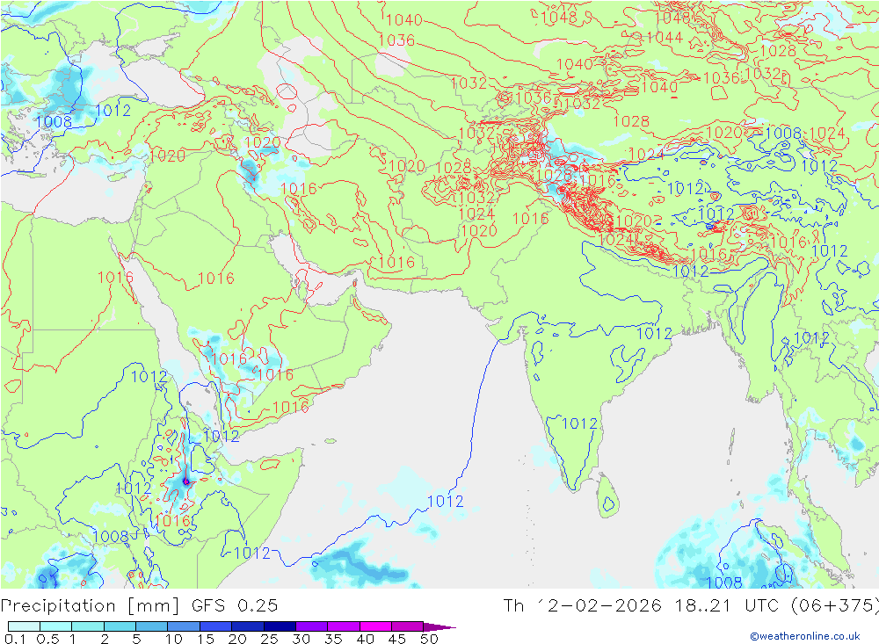The width and height of the screenshot is (879, 644).
Task: Click the legend value '10'
Action: (x=174, y=639)
